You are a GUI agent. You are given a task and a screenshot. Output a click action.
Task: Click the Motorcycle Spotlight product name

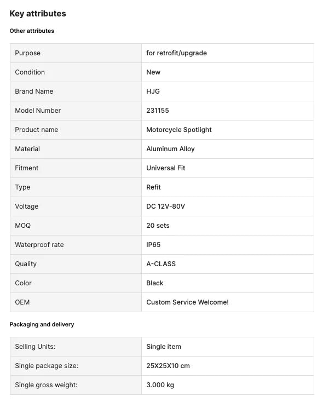pos(179,130)
